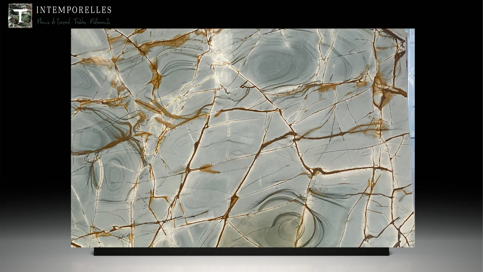Click the Intemporelles marble T logo icon
The height and width of the screenshot is (272, 483).
tap(20, 16)
